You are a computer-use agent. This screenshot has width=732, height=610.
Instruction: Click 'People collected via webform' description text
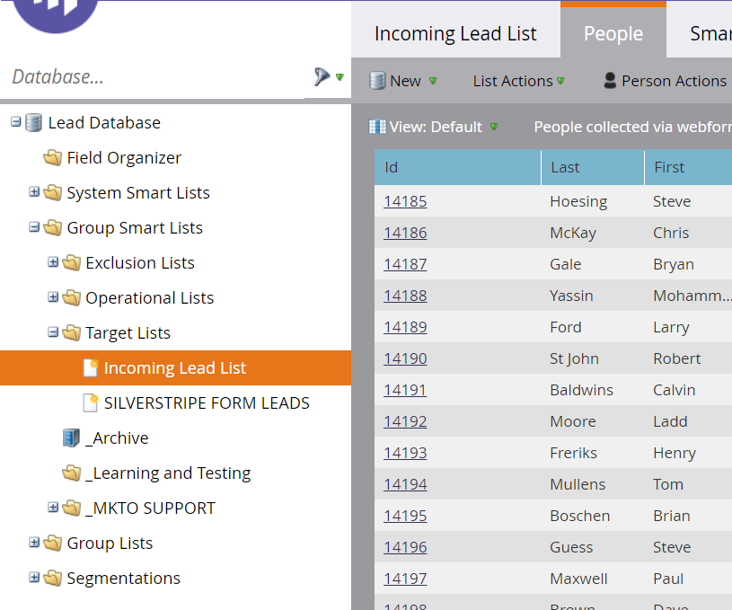pyautogui.click(x=632, y=127)
